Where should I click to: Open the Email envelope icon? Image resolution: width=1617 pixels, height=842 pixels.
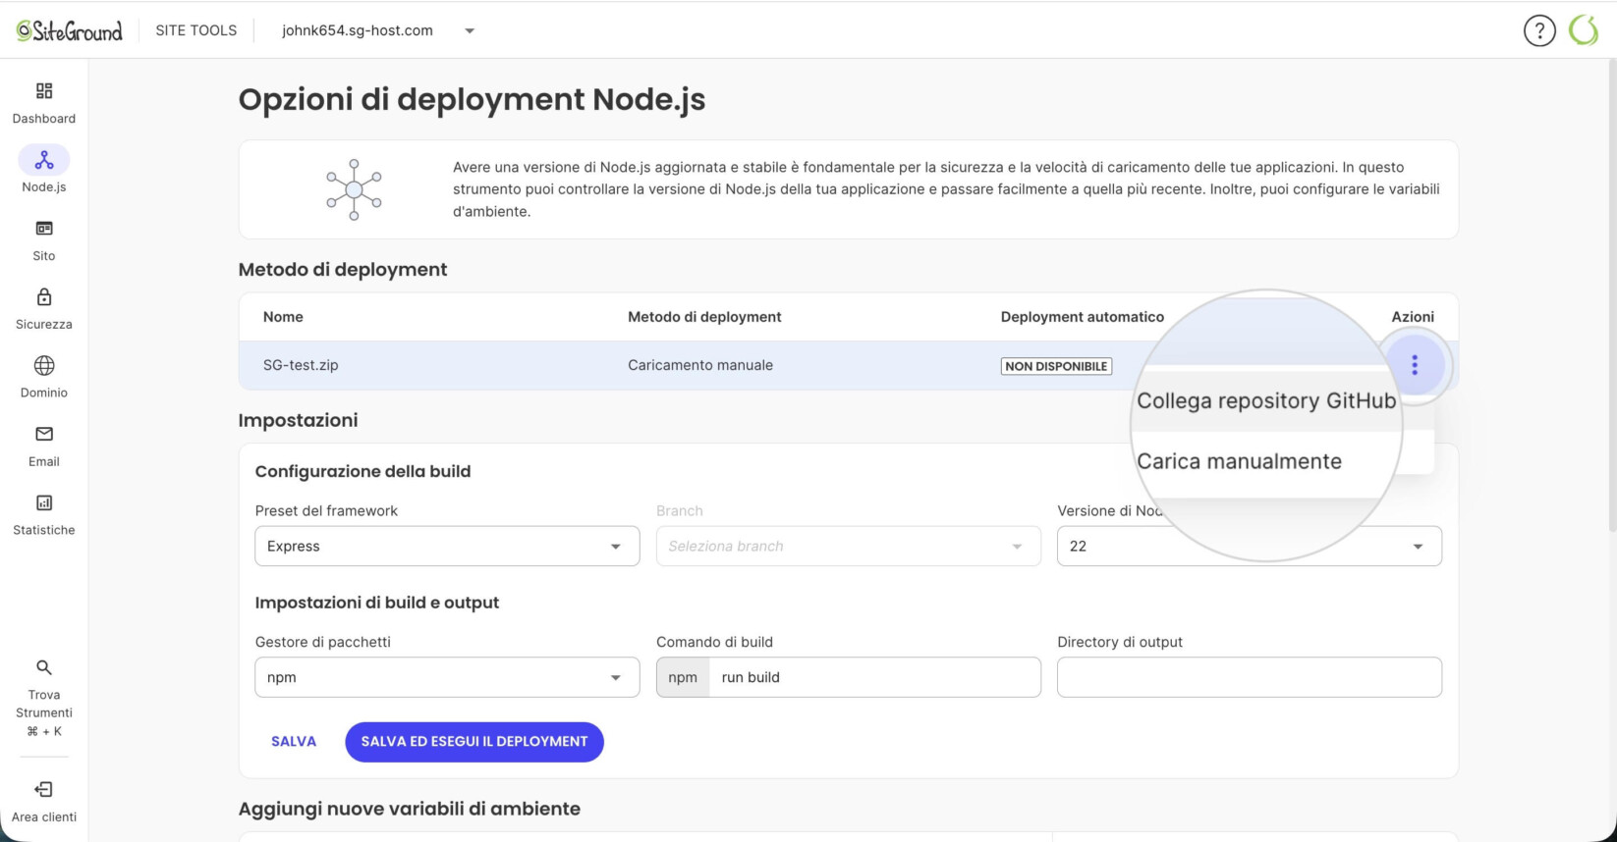pyautogui.click(x=44, y=434)
